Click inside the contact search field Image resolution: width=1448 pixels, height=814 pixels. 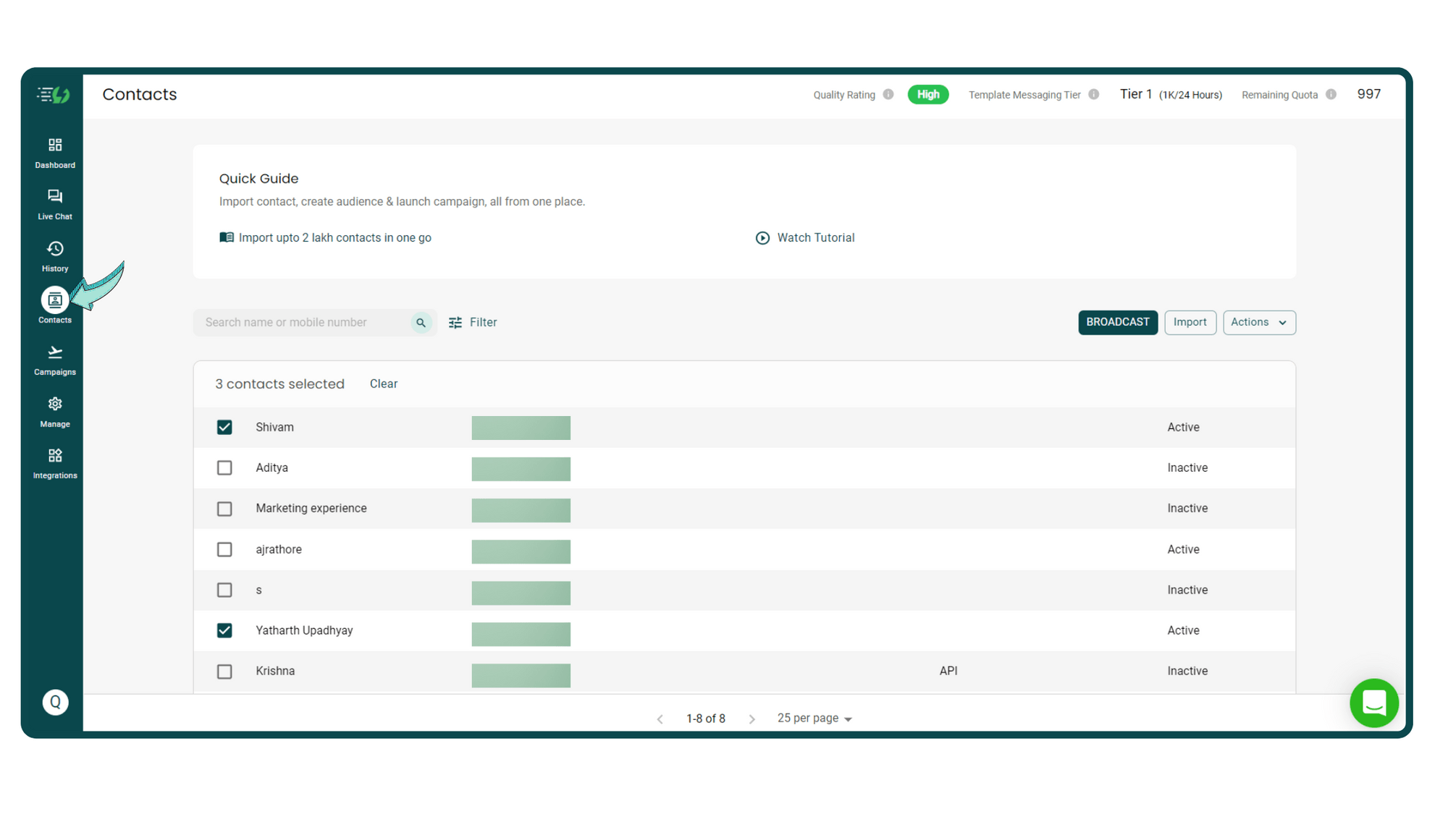tap(304, 322)
